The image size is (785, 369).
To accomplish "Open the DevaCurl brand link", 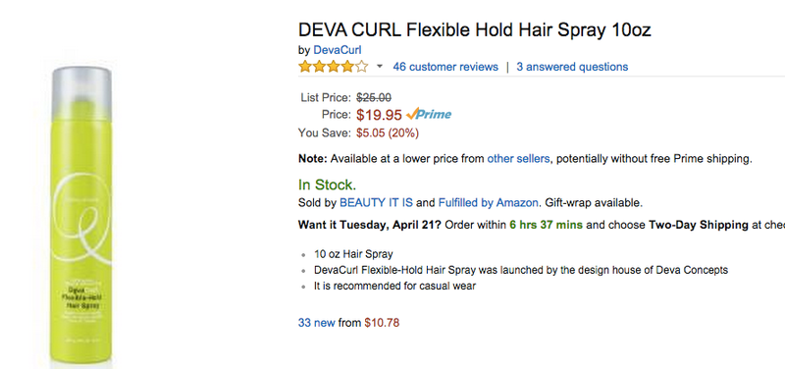I will (x=337, y=50).
